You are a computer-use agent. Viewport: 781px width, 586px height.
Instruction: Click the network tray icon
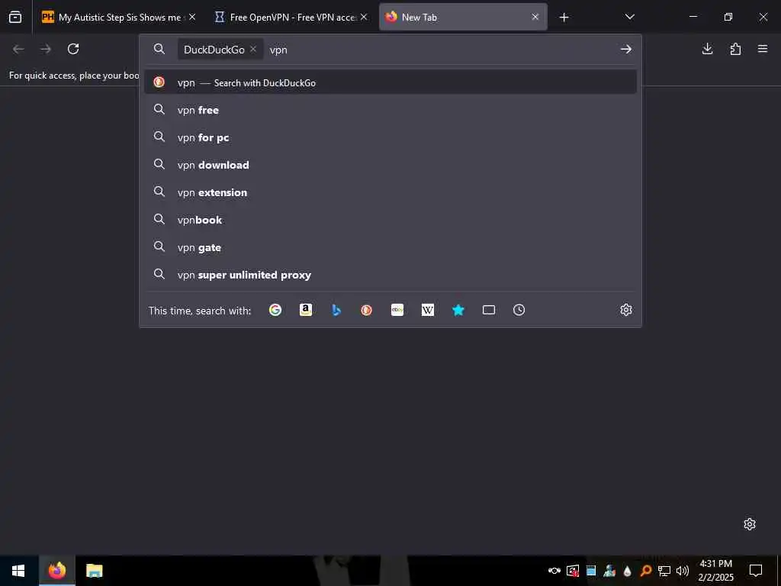click(x=664, y=571)
